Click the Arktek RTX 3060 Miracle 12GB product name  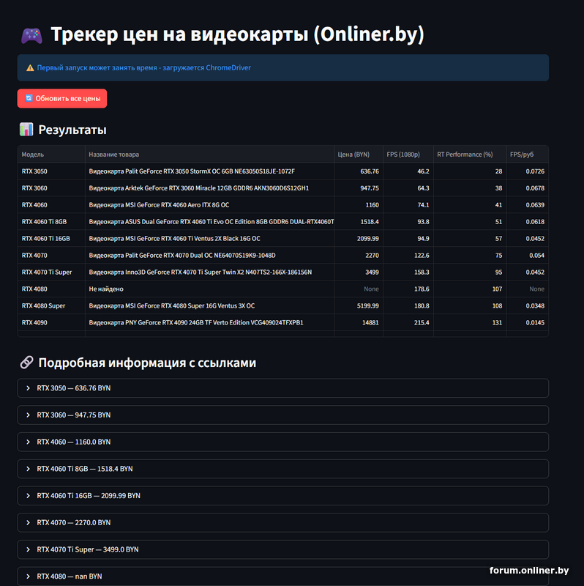[x=209, y=188]
